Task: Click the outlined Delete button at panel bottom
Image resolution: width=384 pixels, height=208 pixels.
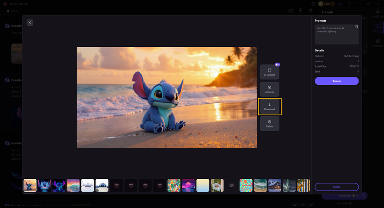Action: [x=337, y=187]
